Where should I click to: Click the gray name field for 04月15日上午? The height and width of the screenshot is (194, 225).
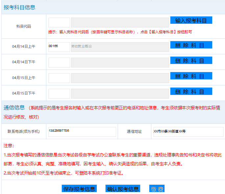point(120,78)
